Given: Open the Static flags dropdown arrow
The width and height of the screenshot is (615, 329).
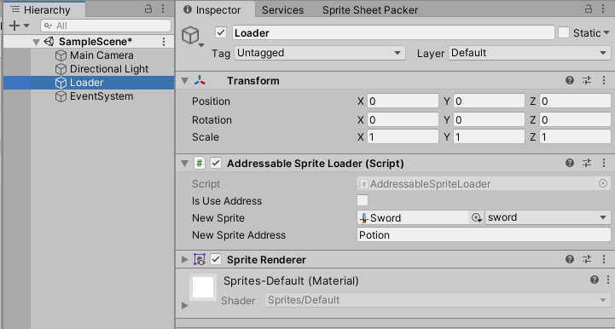Looking at the screenshot, I should (606, 33).
